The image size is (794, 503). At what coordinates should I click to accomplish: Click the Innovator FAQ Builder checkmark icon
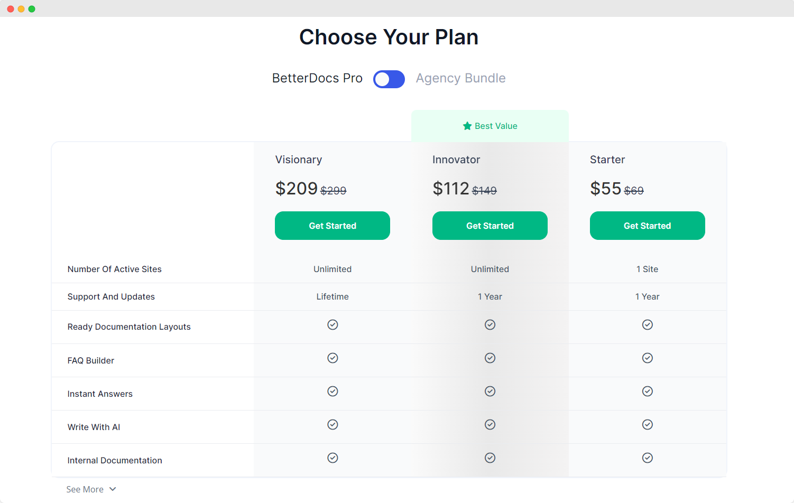(490, 358)
